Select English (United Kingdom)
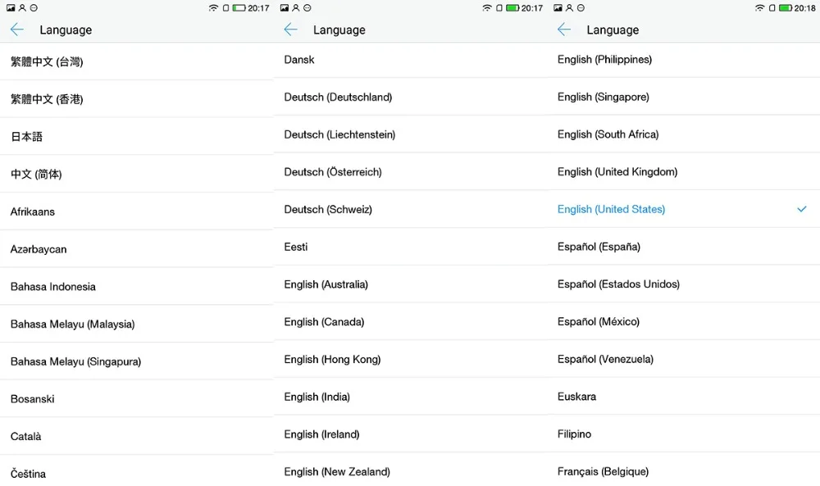The width and height of the screenshot is (820, 486). coord(684,172)
